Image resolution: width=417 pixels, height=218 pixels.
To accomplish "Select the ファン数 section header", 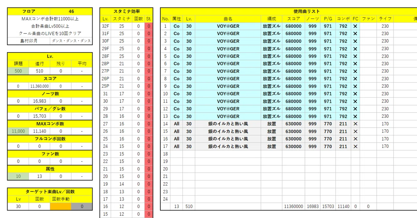I will pyautogui.click(x=50, y=154).
